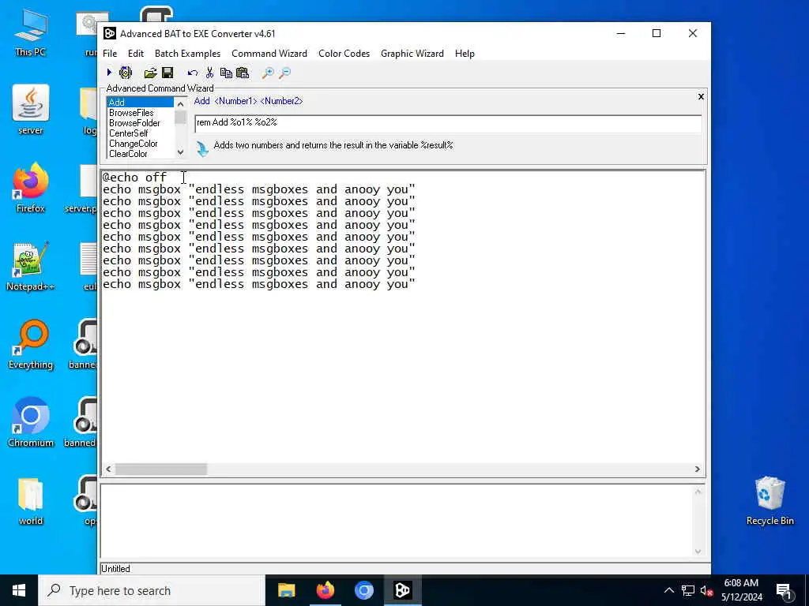Open the Graphic Wizard menu

pos(412,54)
